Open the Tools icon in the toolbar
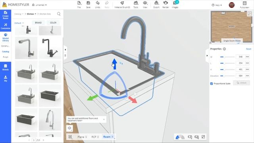 click(136, 3)
